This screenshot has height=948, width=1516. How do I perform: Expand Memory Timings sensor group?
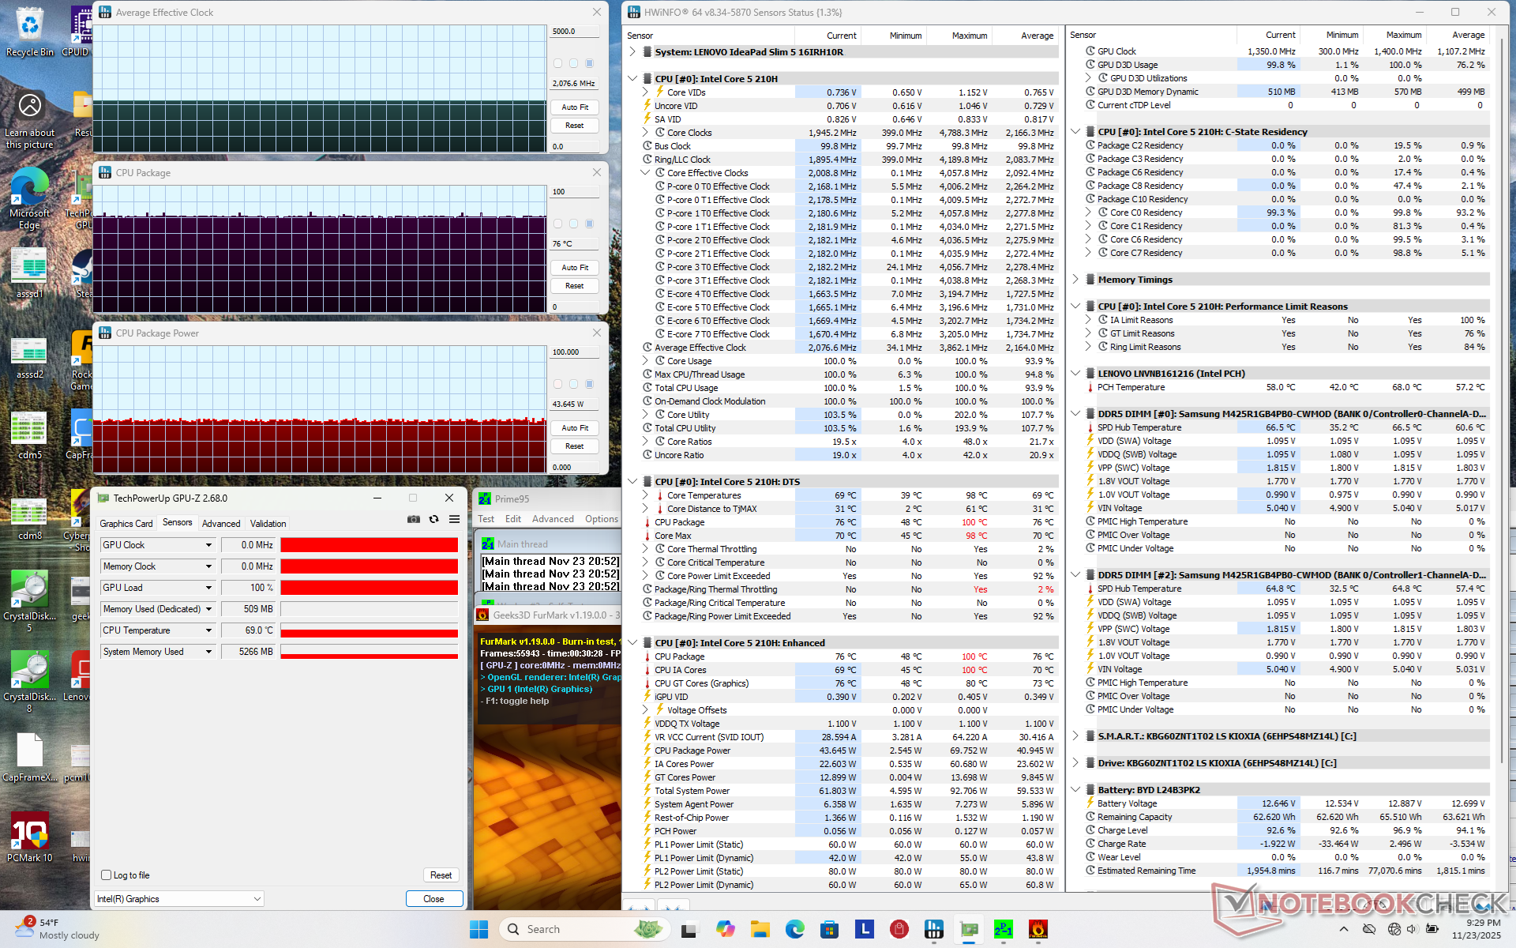pyautogui.click(x=1075, y=280)
